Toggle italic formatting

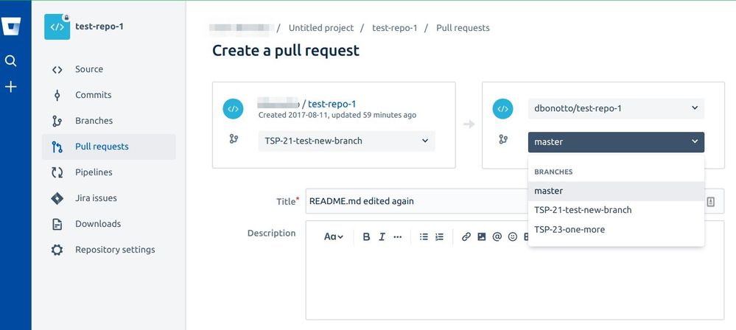[x=382, y=237]
